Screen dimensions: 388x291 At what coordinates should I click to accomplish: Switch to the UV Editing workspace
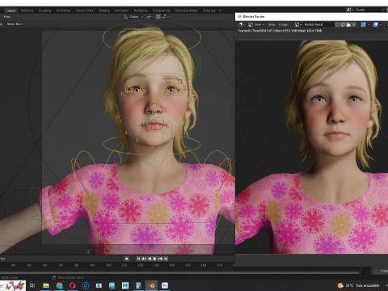point(63,11)
